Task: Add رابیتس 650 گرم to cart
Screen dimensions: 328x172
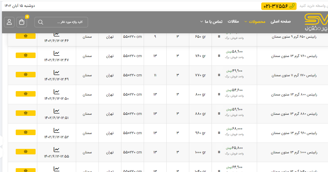Action: 26,36
